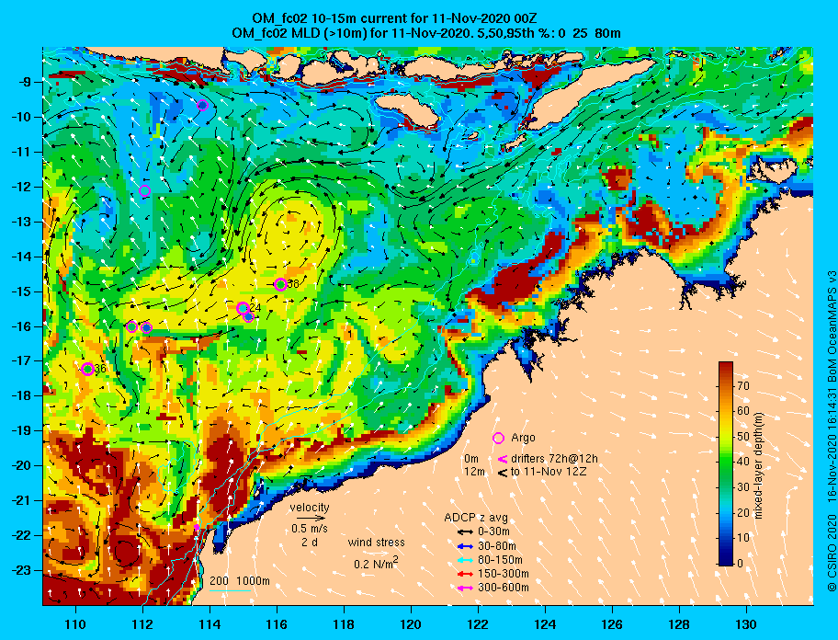The height and width of the screenshot is (640, 838).
Task: Click the dark blue bottom of the colorbar
Action: pyautogui.click(x=726, y=560)
